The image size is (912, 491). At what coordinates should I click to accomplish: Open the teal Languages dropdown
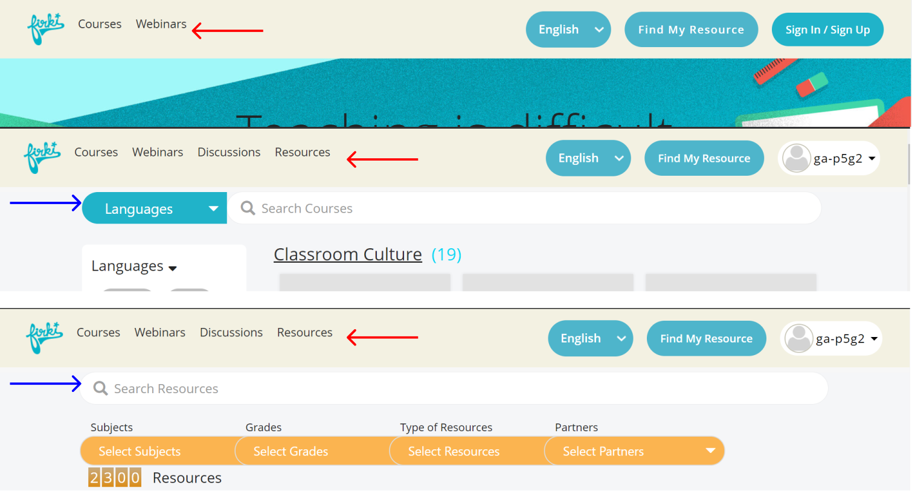[155, 208]
